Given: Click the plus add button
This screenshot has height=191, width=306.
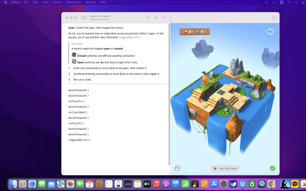Looking at the screenshot, I should pos(165,18).
